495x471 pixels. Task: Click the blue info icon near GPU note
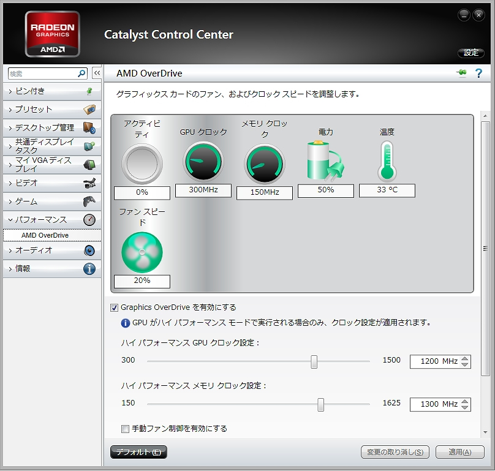126,323
